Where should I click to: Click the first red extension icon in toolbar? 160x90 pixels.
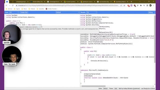point(128,5)
